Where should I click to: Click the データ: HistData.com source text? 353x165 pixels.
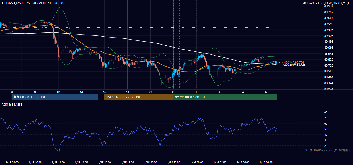pyautogui.click(x=328, y=150)
